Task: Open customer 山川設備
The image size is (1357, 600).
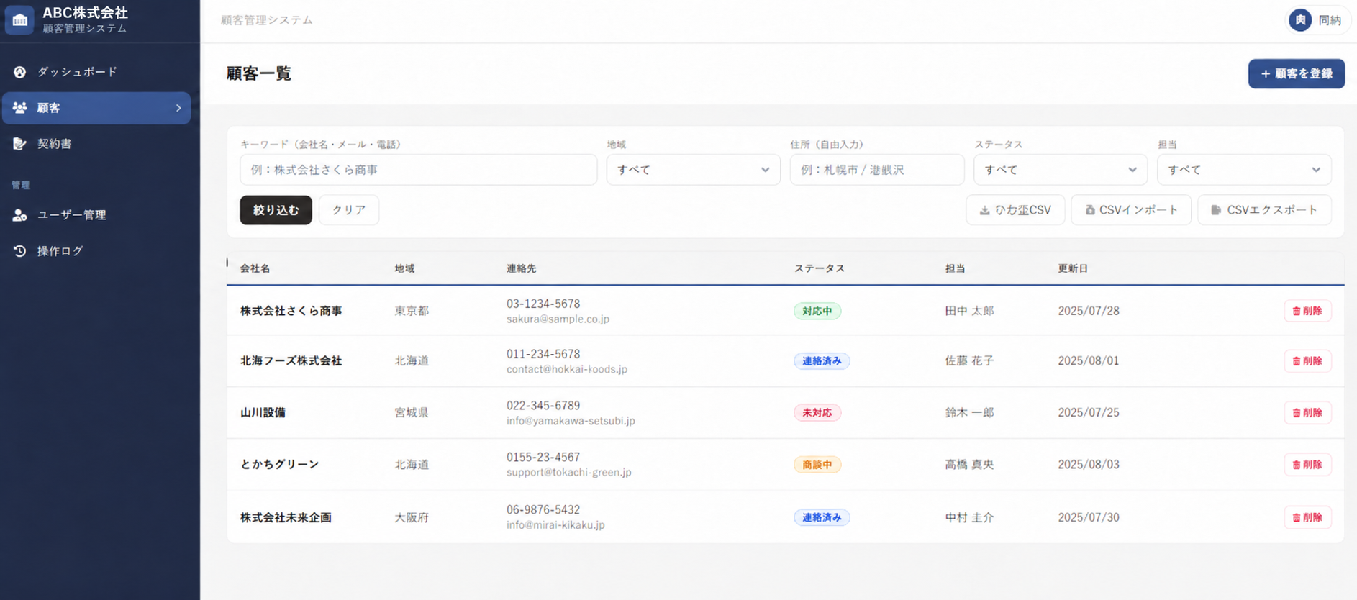Action: (263, 413)
